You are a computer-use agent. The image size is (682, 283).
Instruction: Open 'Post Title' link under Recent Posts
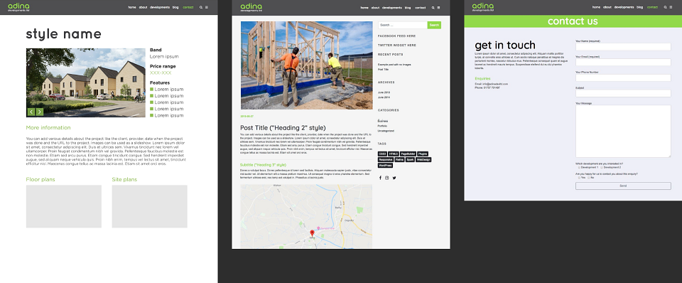[383, 70]
